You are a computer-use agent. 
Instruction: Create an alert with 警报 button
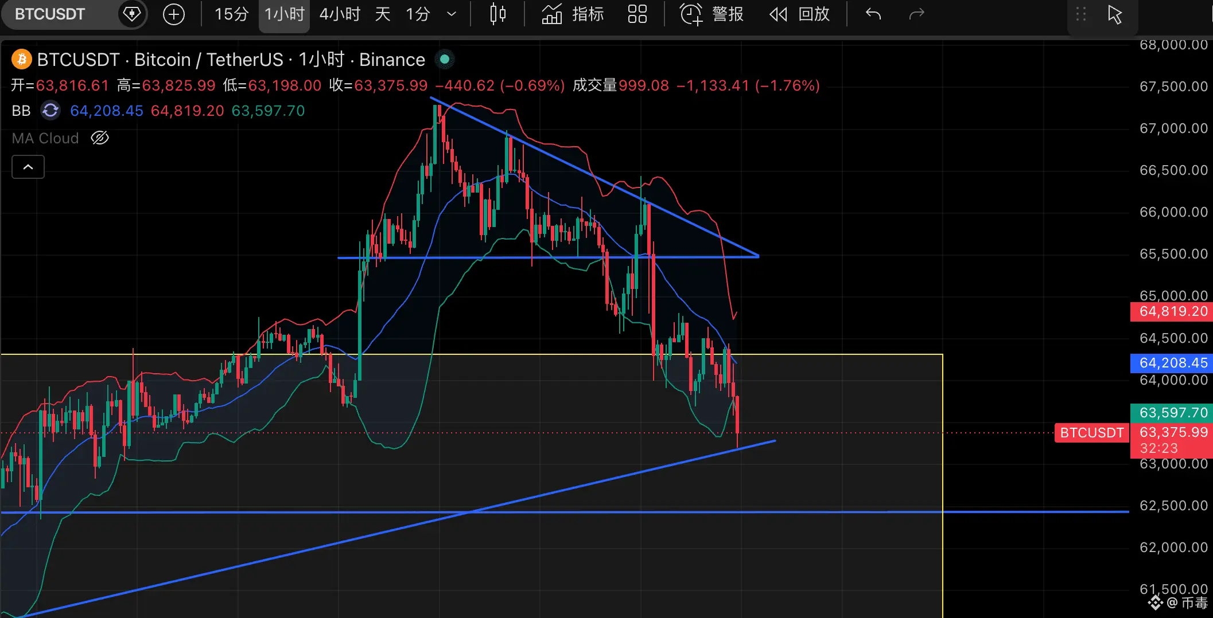point(712,14)
